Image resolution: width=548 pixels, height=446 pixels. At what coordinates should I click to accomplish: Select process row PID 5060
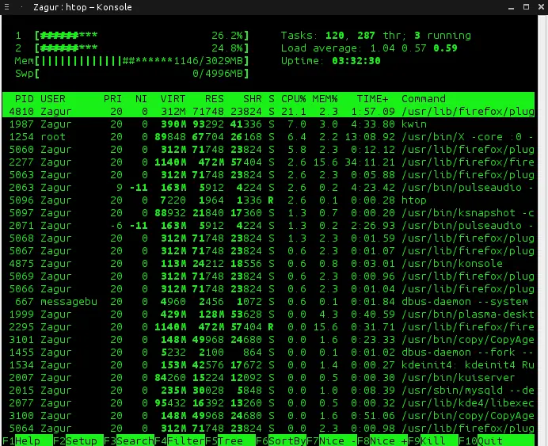click(x=268, y=150)
